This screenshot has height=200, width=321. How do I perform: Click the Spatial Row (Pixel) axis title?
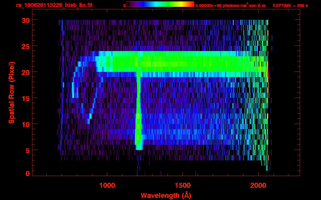[12, 92]
